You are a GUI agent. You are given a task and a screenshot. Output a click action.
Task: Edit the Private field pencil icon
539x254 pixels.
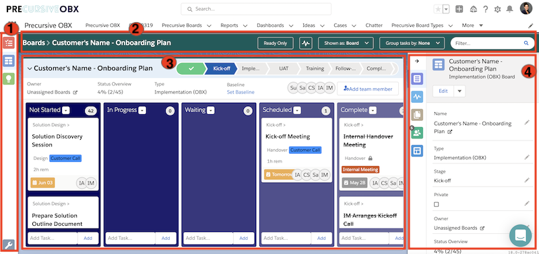(527, 204)
